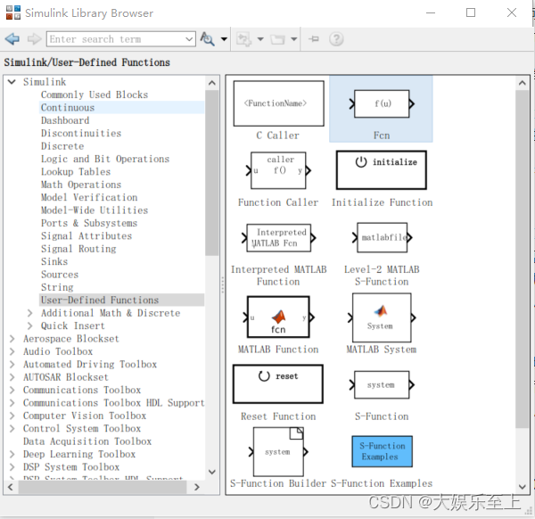Screen dimensions: 535x519
Task: Select the Discontinuities library
Action: click(81, 133)
